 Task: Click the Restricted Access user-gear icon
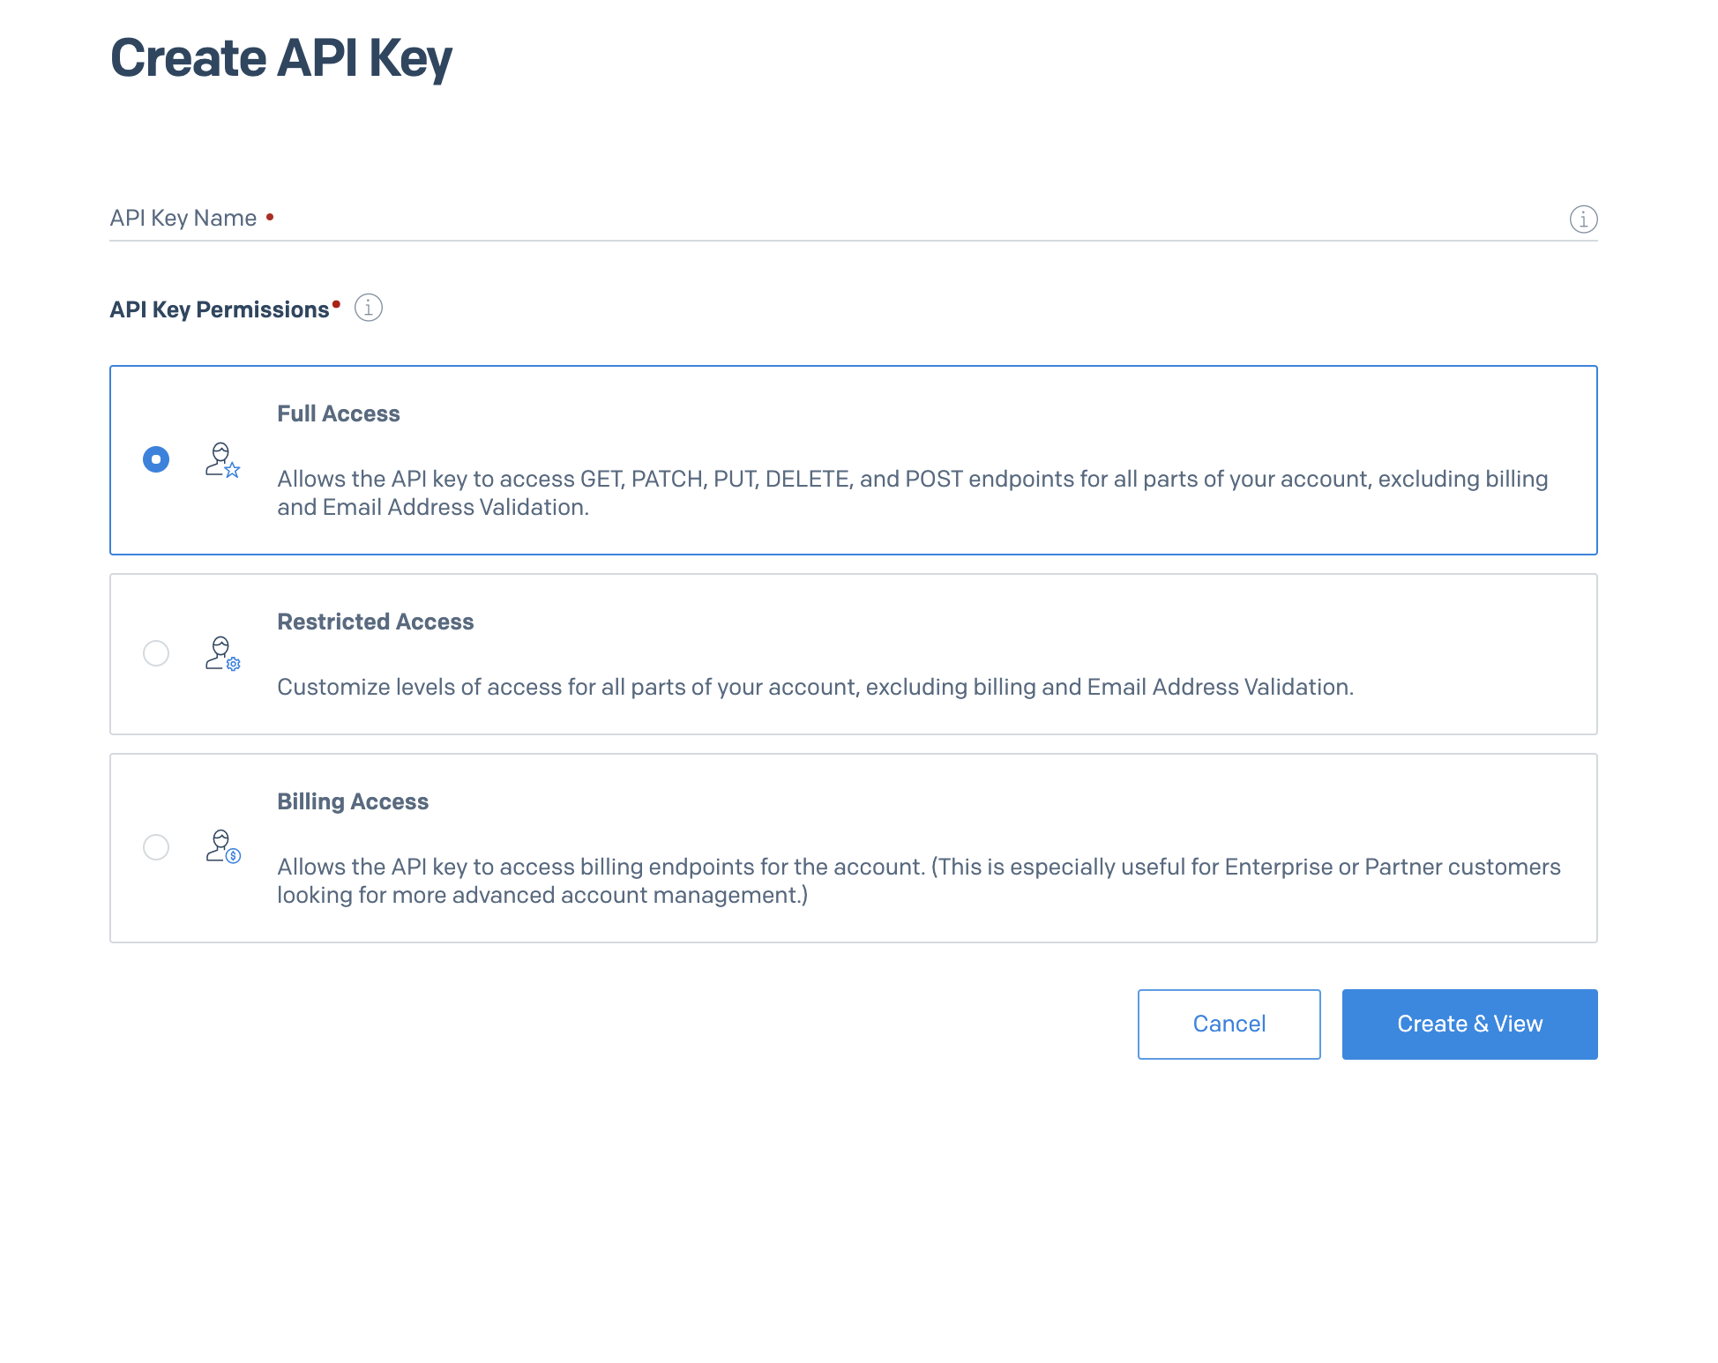[222, 654]
